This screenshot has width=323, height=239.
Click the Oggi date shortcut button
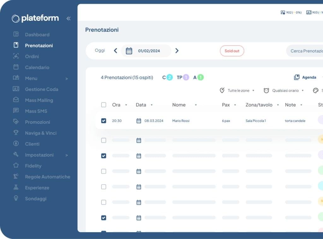[x=100, y=50]
